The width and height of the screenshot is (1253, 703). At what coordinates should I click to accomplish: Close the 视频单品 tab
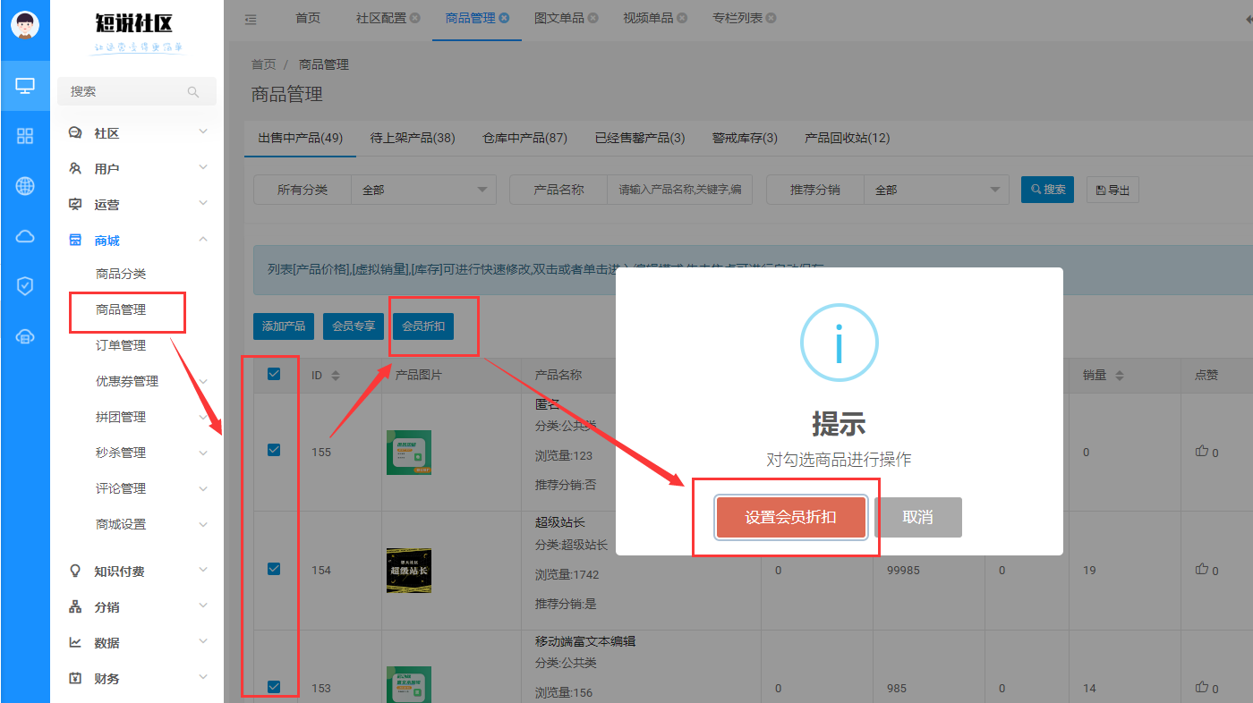(x=683, y=18)
